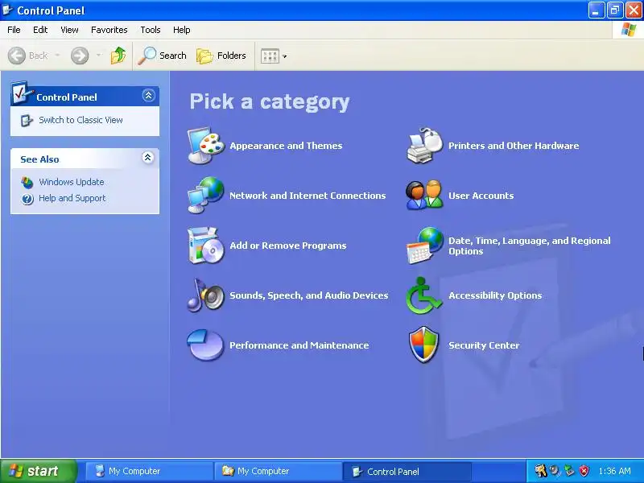The image size is (644, 483).
Task: Open the Forward button history dropdown arrow
Action: (x=98, y=55)
